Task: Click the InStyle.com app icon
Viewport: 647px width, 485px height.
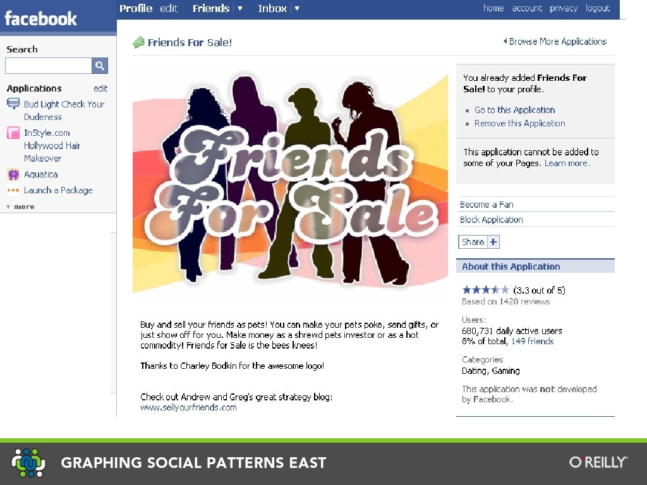Action: 13,133
